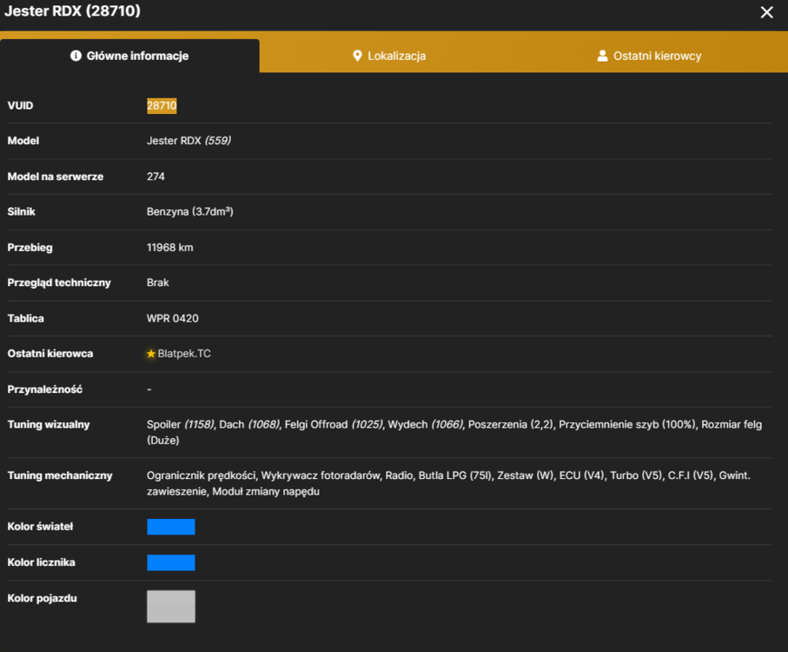Click the engine value Benzyna (3.7dm³)

(x=190, y=211)
